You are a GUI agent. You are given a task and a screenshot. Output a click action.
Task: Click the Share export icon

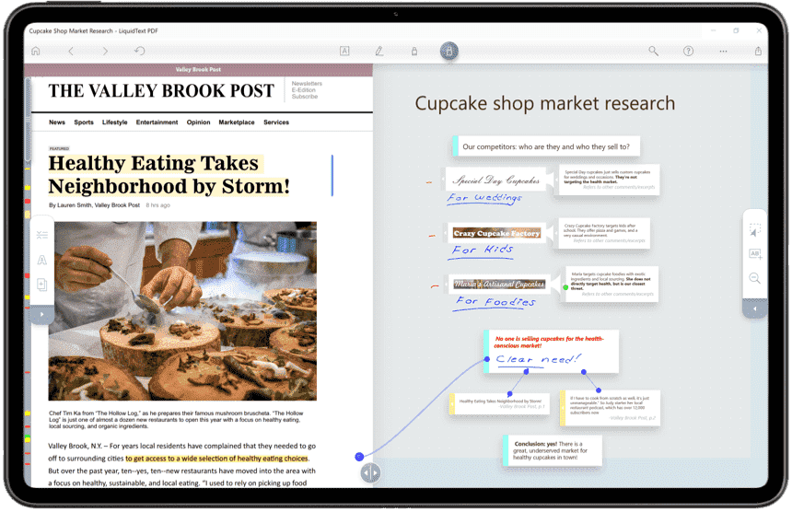[758, 51]
